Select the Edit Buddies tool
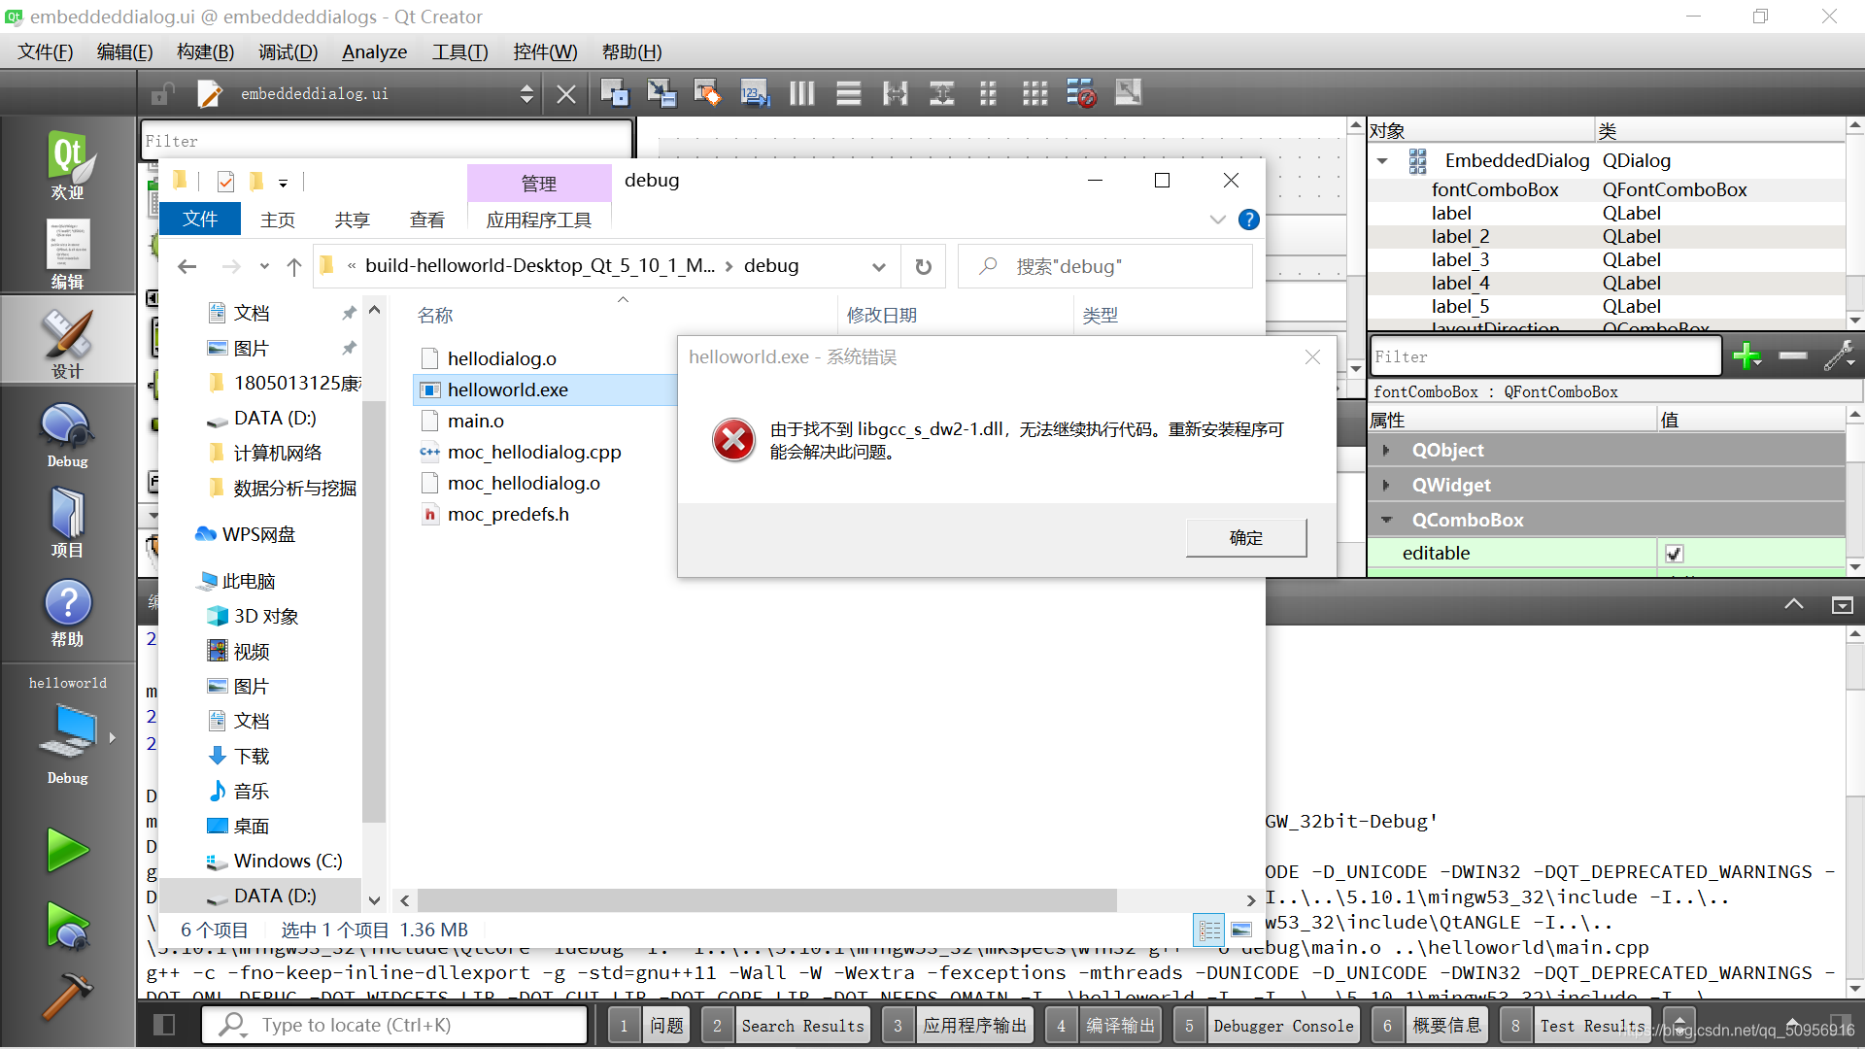This screenshot has height=1049, width=1865. click(708, 93)
